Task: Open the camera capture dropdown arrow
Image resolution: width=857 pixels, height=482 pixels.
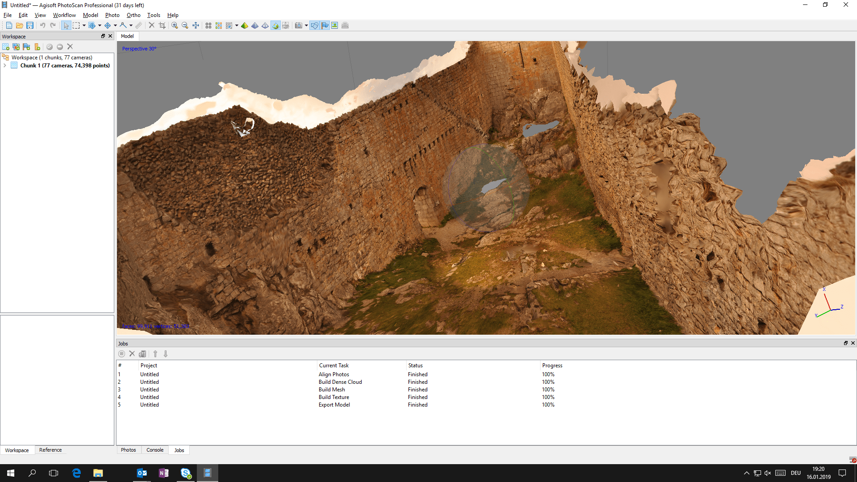Action: pos(306,25)
